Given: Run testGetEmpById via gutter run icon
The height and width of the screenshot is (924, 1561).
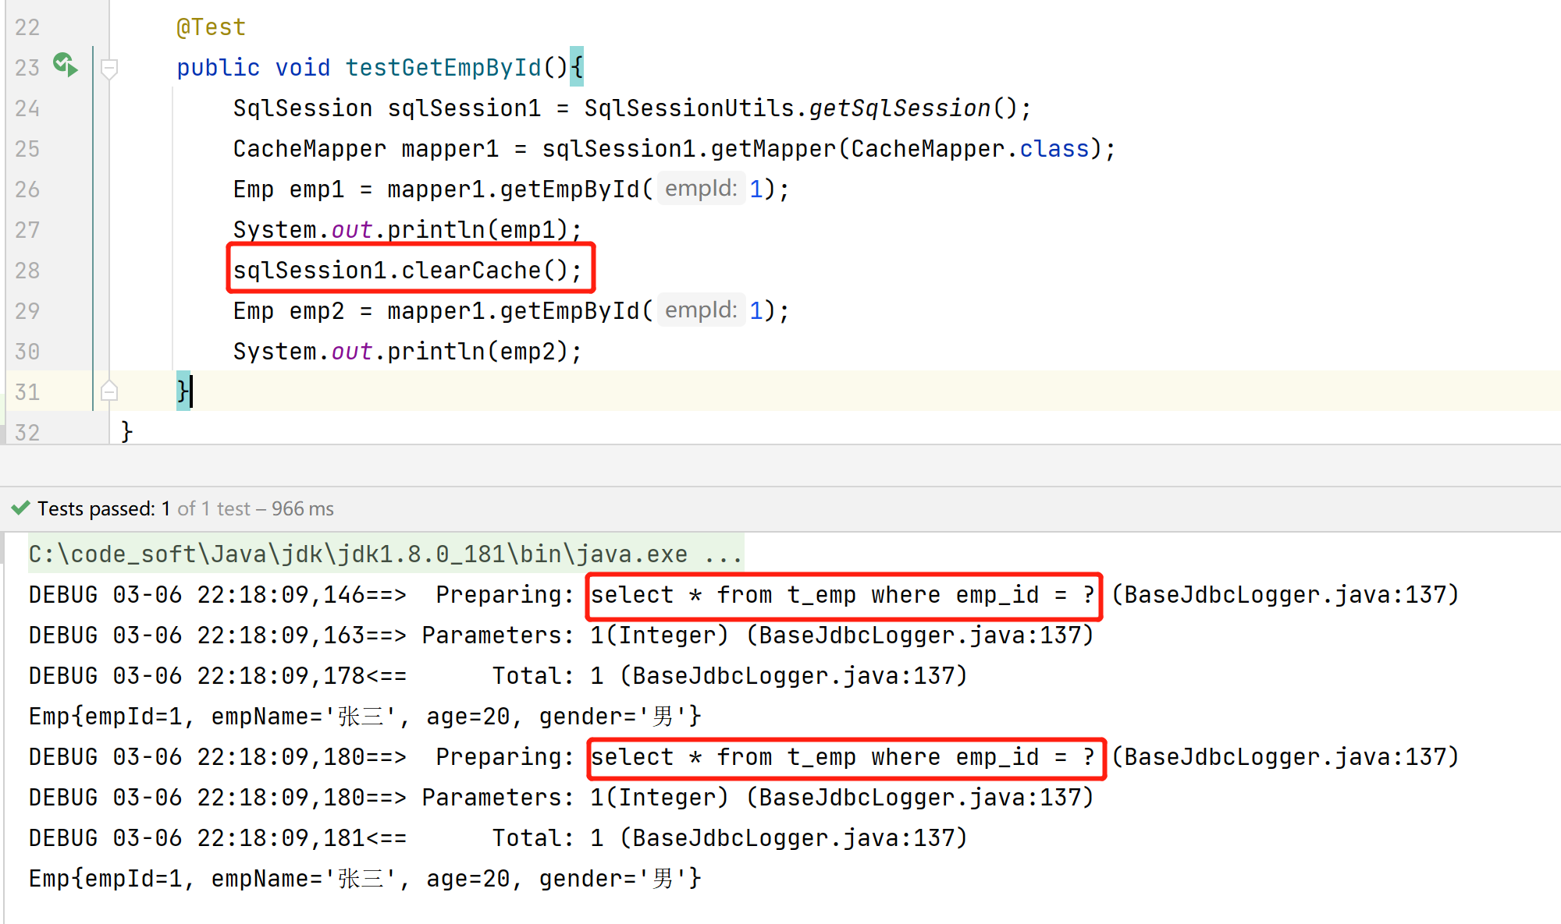Looking at the screenshot, I should tap(66, 65).
